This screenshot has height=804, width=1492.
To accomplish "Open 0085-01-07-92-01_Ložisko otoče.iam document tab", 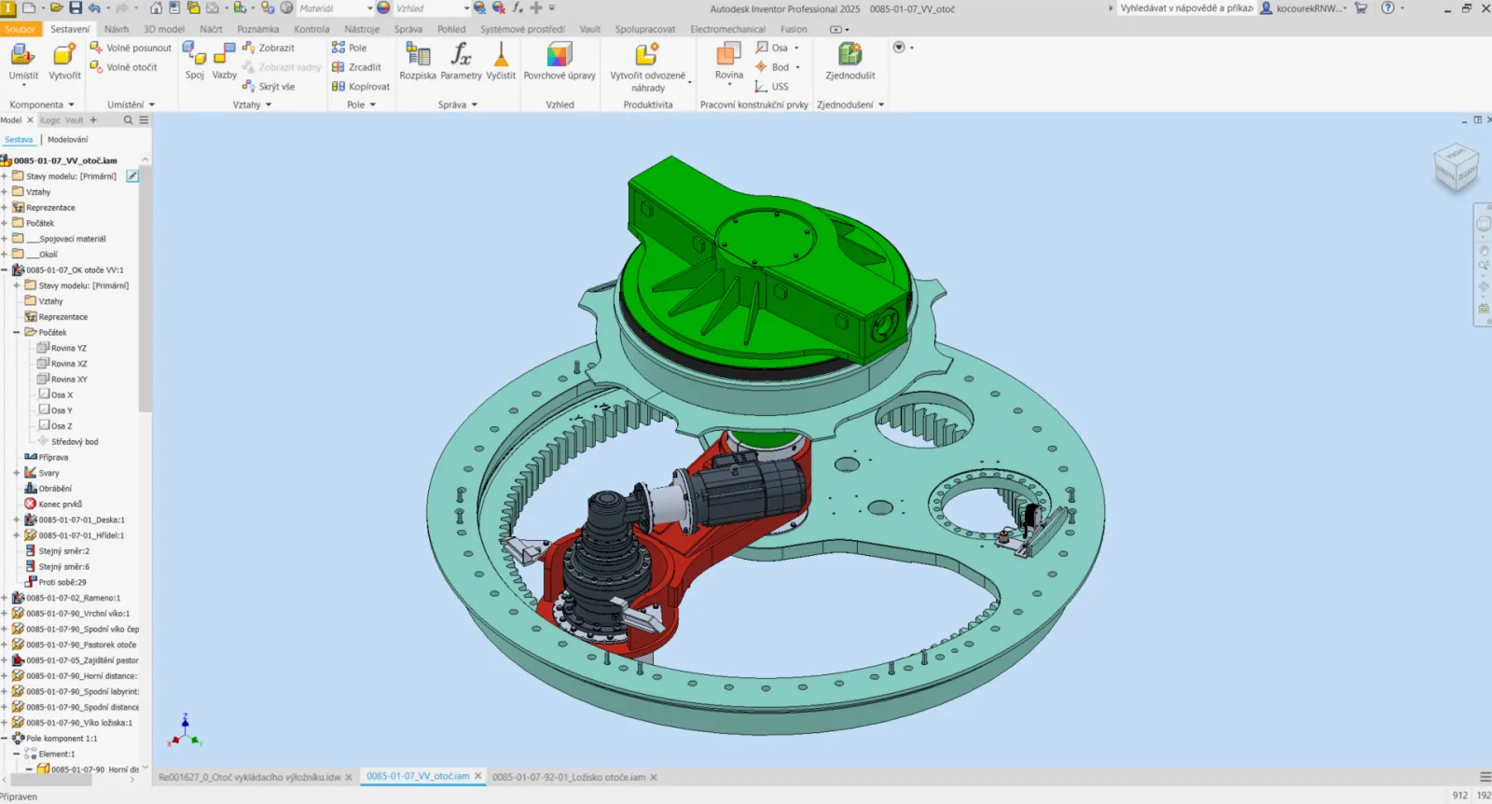I will pyautogui.click(x=569, y=777).
